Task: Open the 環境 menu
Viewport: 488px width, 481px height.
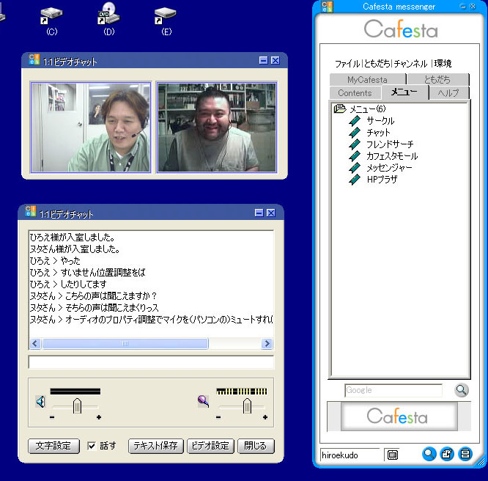Action: coord(443,64)
